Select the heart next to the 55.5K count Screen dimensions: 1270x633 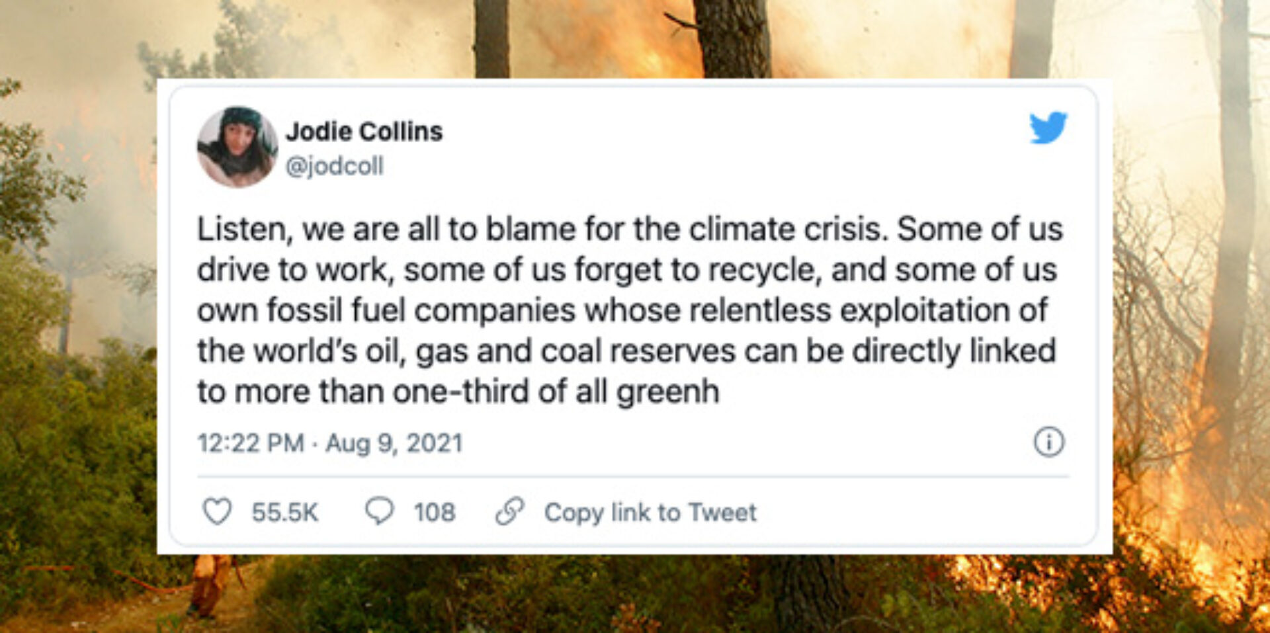click(x=219, y=510)
